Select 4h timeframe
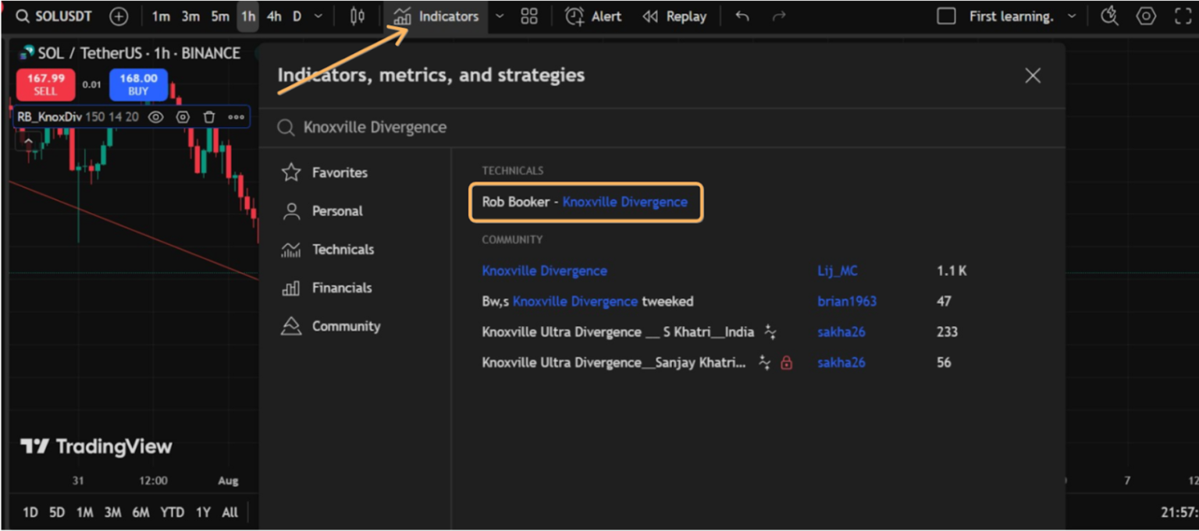This screenshot has width=1199, height=531. (274, 16)
